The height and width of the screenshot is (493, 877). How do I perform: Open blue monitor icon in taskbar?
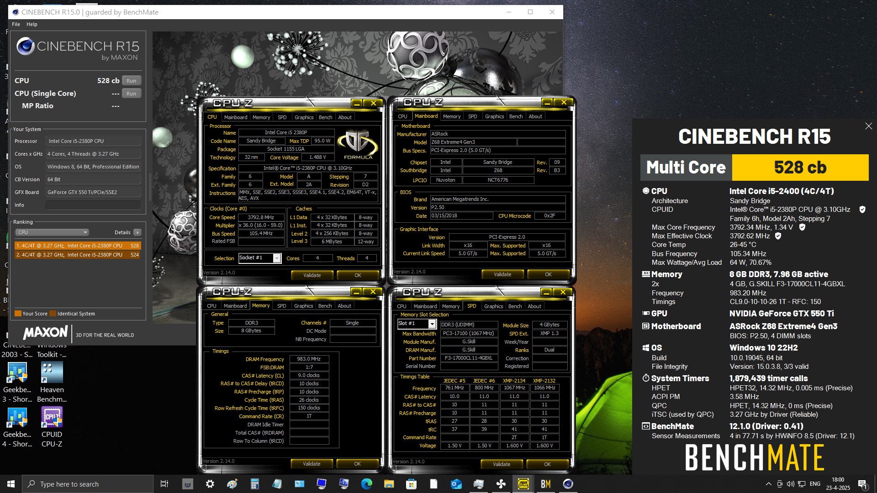(x=322, y=484)
